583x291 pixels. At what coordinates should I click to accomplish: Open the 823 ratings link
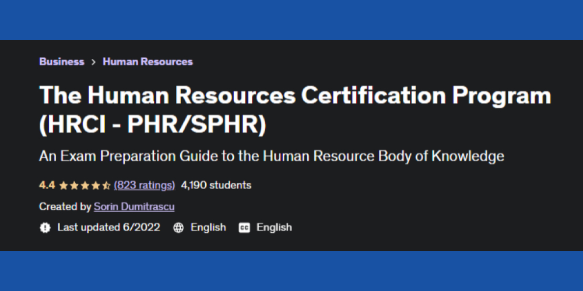pos(144,185)
